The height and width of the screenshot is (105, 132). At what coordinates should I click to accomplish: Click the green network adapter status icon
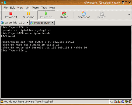tap(126, 101)
